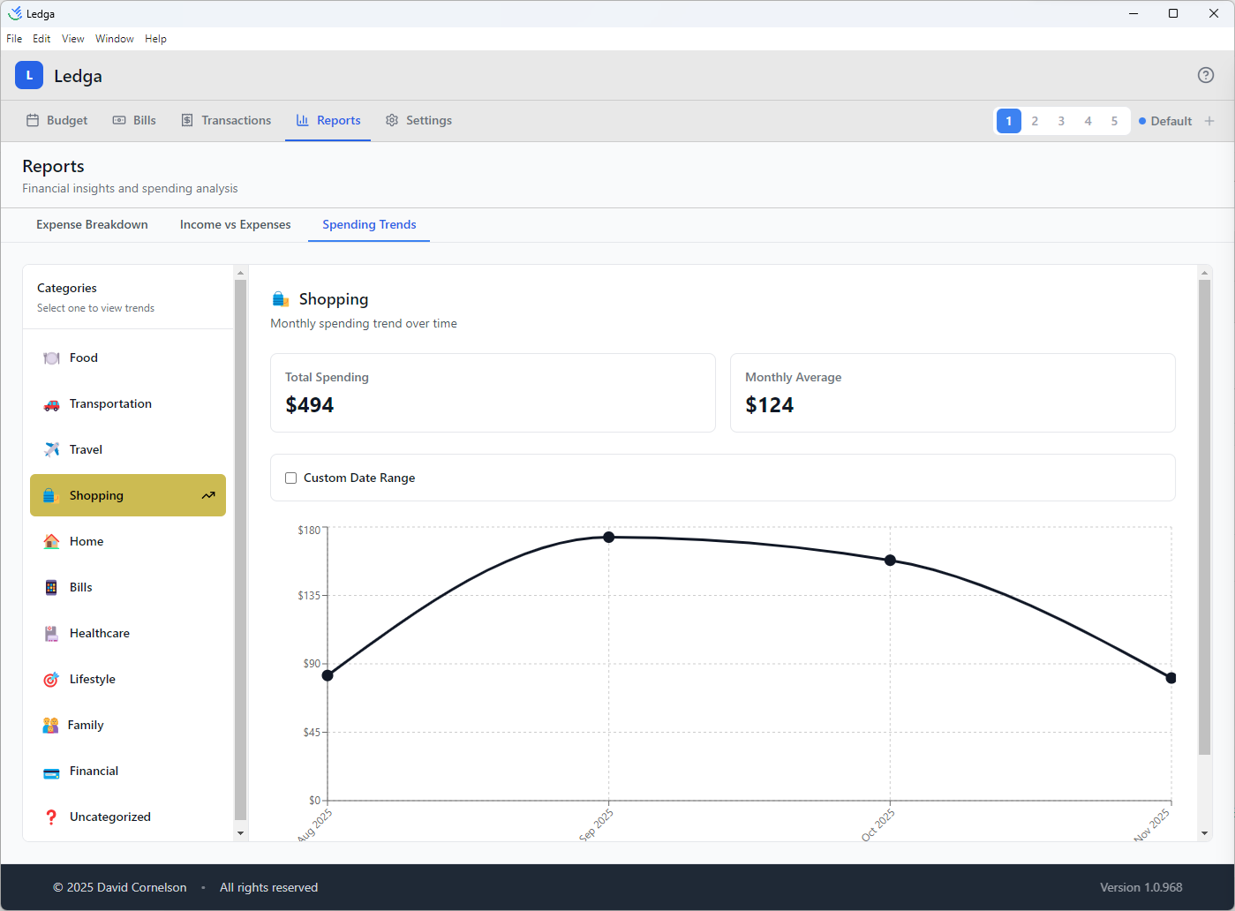This screenshot has height=911, width=1235.
Task: Open the Bills navigation tab
Action: (x=134, y=120)
